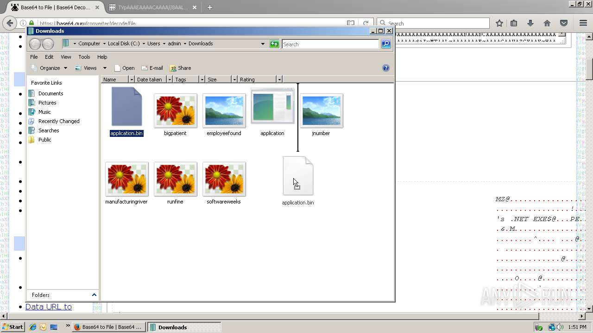Click the Explorer back navigation arrow
The image size is (593, 333).
pos(35,44)
